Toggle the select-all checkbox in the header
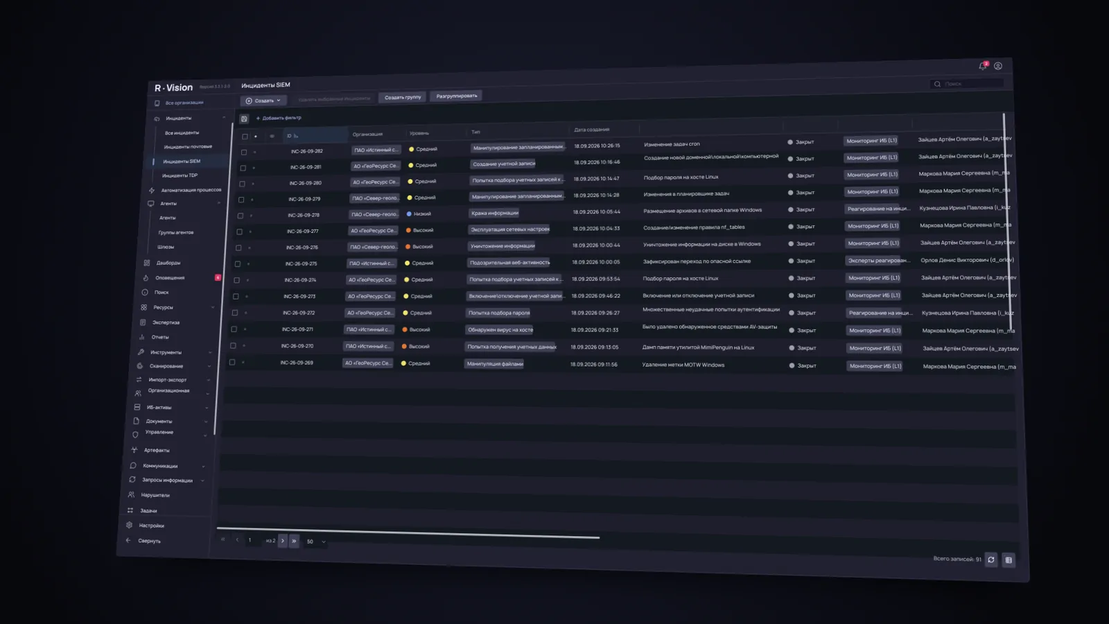 point(245,137)
